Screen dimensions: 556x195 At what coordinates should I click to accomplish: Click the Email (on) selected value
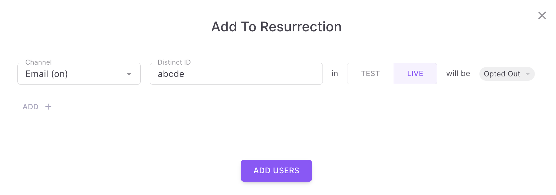pyautogui.click(x=47, y=74)
